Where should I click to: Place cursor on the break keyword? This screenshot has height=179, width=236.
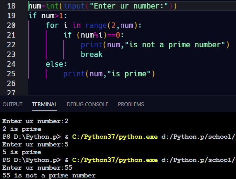(92, 54)
